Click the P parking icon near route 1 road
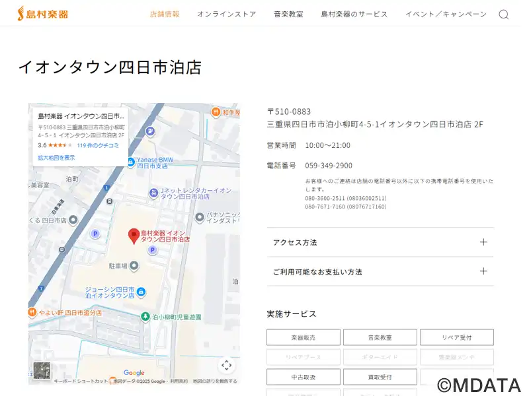Image resolution: width=529 pixels, height=396 pixels. pos(95,234)
